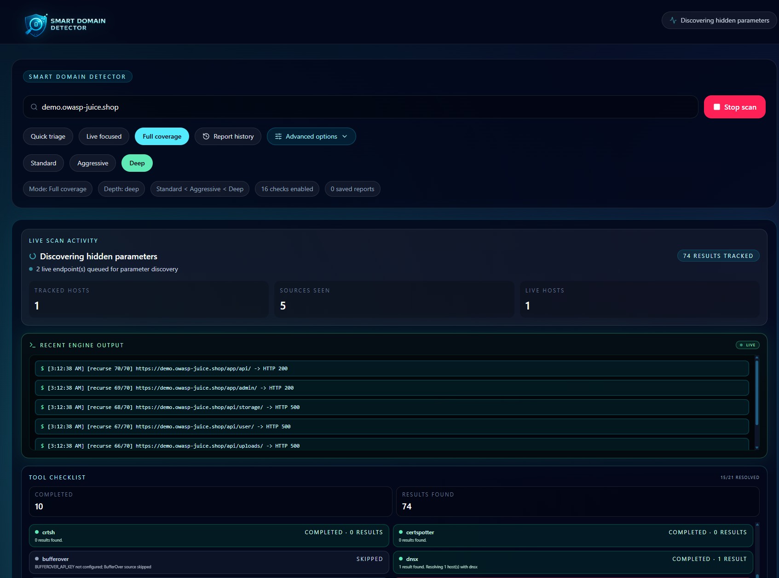Click the clock icon on Report history
779x578 pixels.
[206, 136]
